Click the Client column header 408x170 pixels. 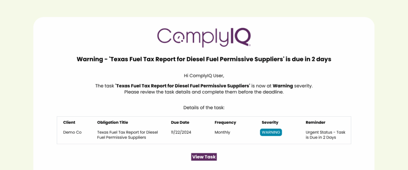click(69, 123)
